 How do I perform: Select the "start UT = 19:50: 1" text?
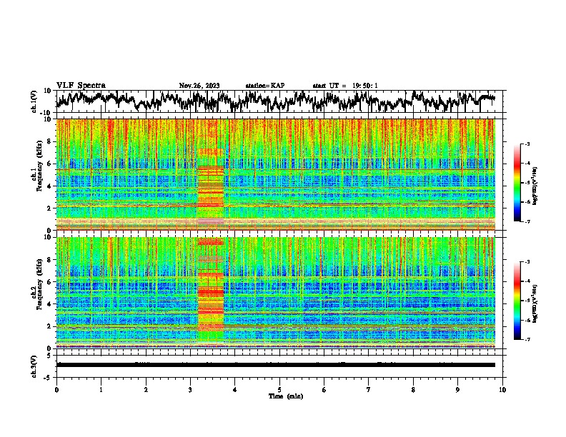(345, 86)
